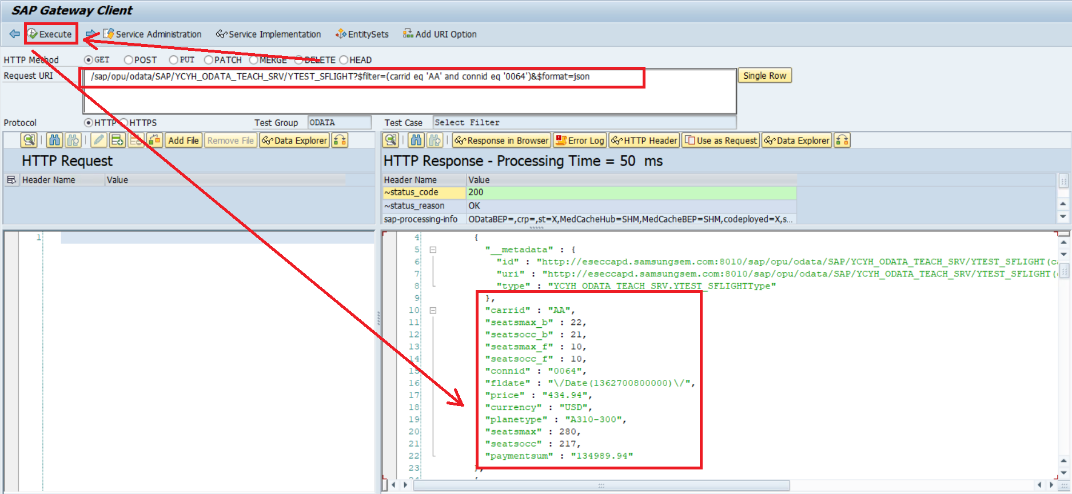Click the "paymentsum" line in the JSON response
The height and width of the screenshot is (494, 1072).
(559, 456)
